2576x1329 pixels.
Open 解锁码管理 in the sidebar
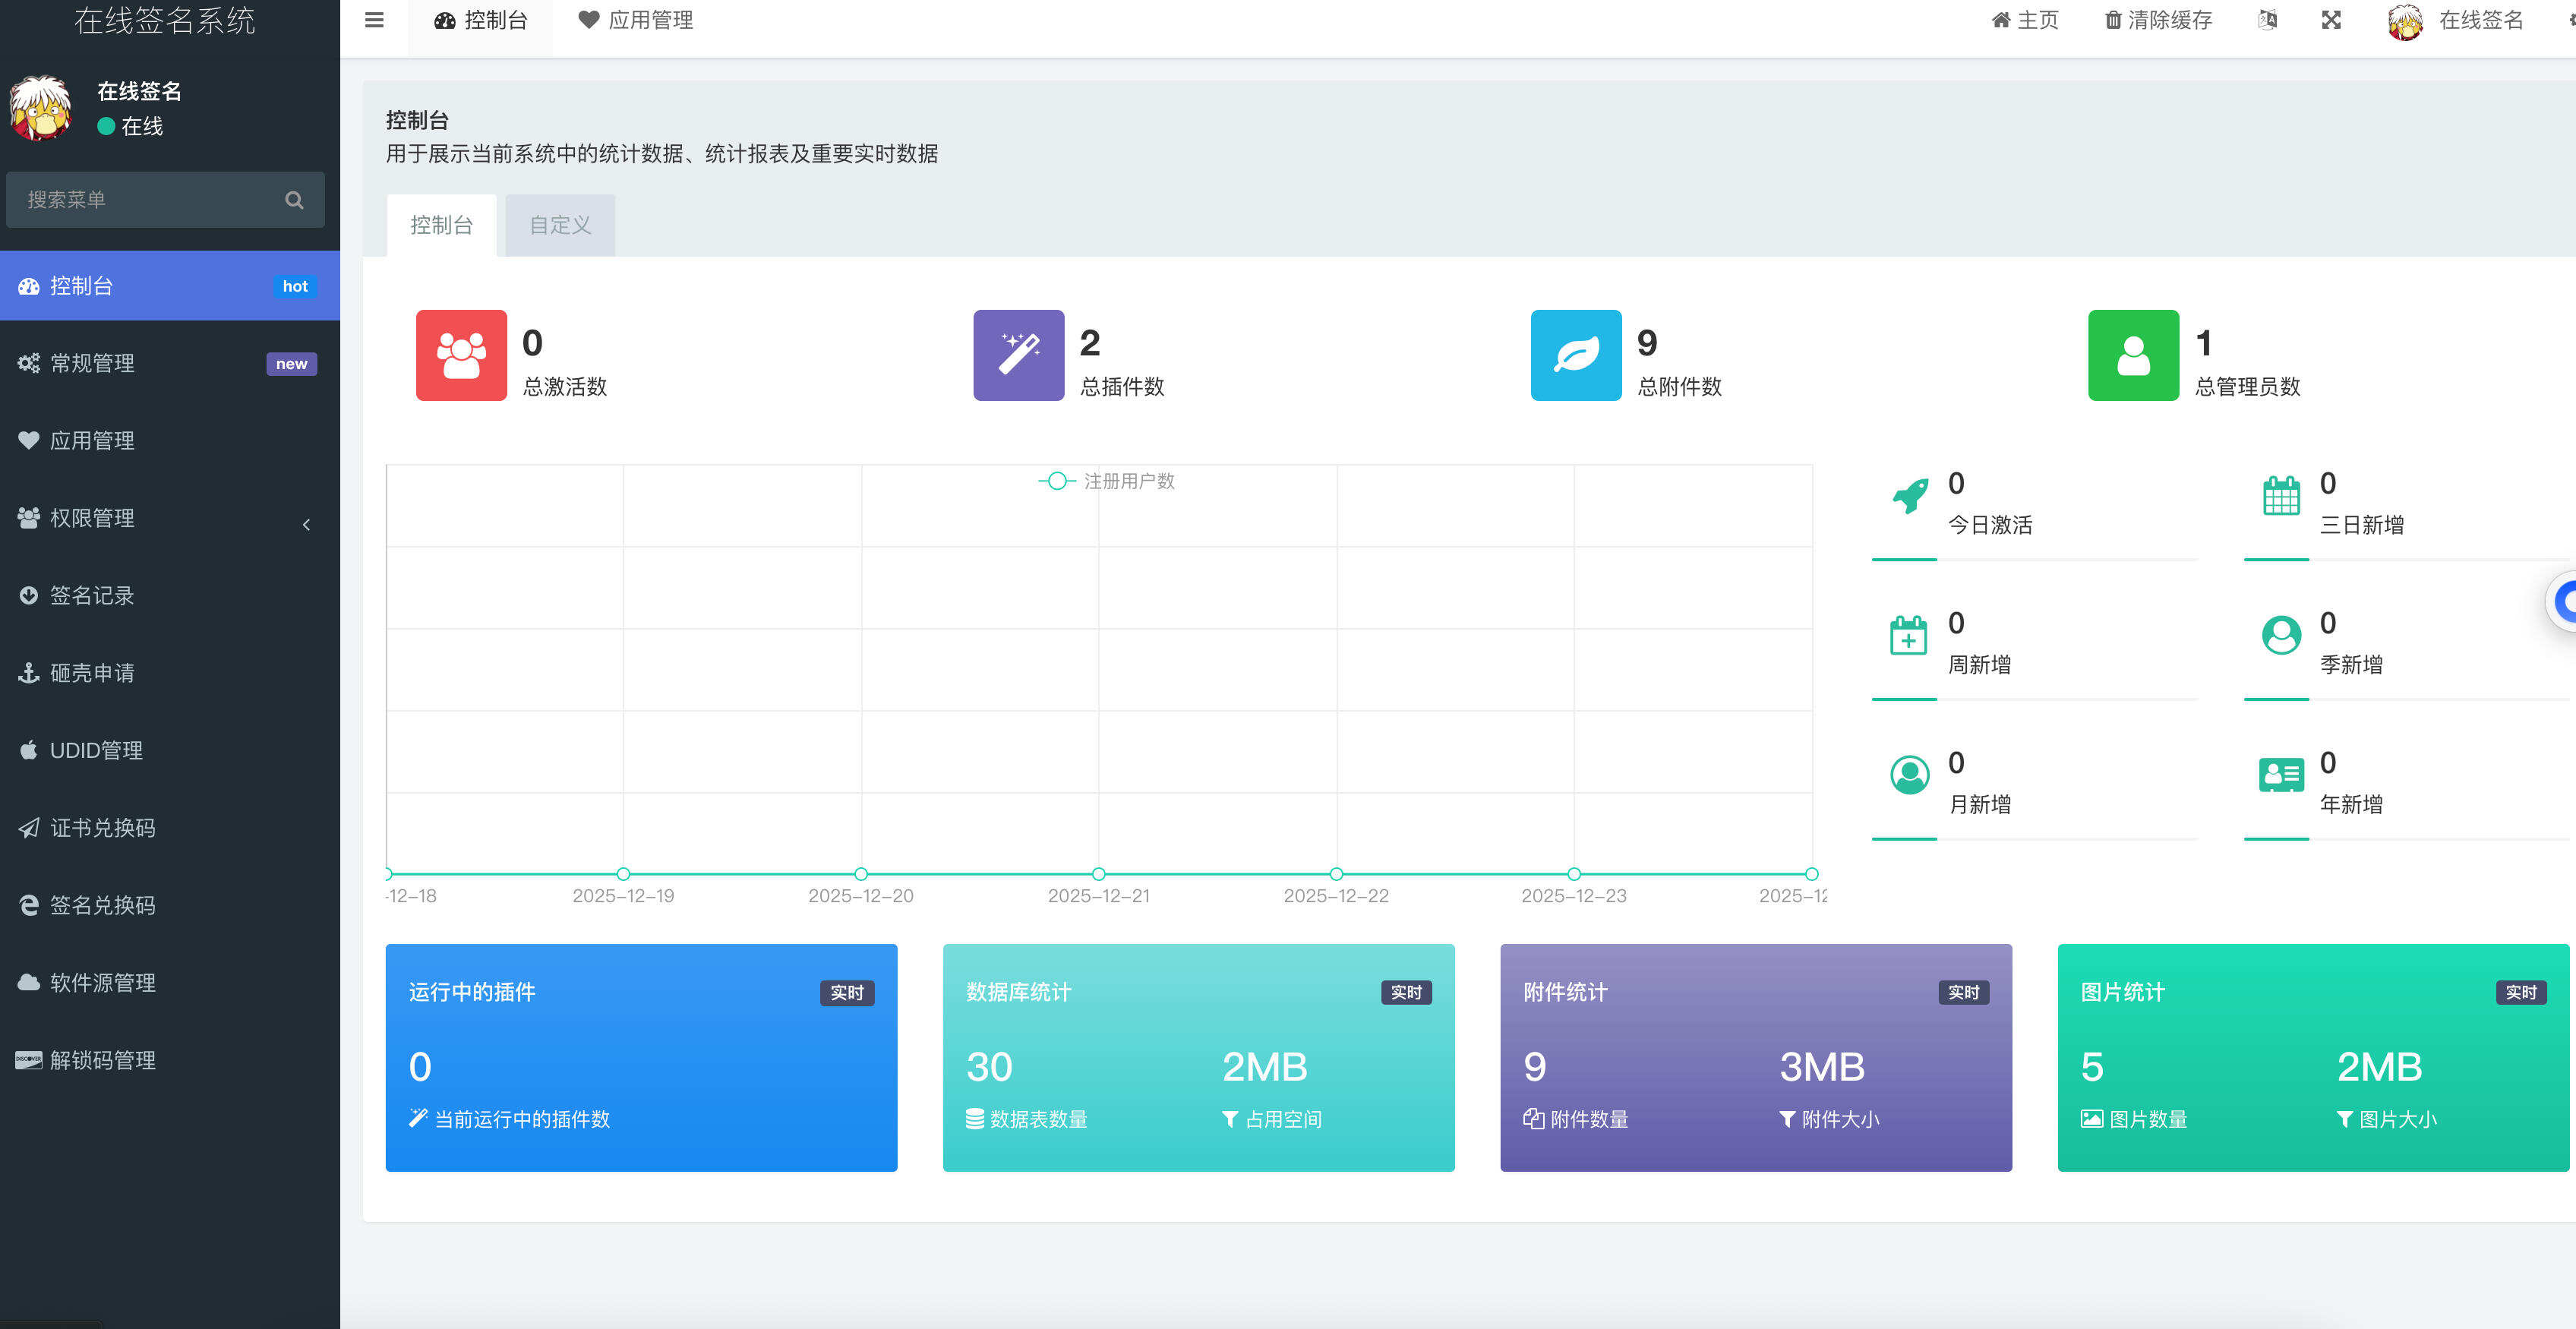point(29,1060)
